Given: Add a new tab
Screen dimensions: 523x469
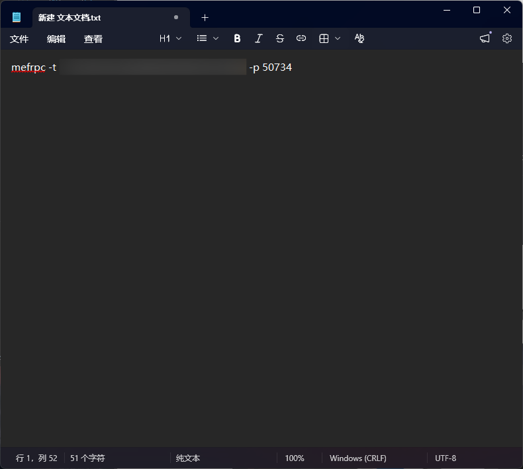Looking at the screenshot, I should (205, 18).
